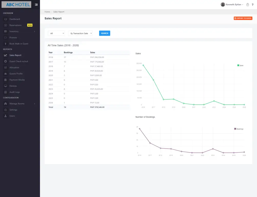Viewport: 257px width, 197px height.
Task: Click the PHP 37,460.00 sales cell
Action: point(97,66)
